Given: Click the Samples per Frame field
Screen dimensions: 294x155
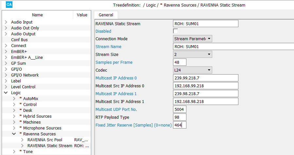Looking at the screenshot, I should pyautogui.click(x=180, y=62).
